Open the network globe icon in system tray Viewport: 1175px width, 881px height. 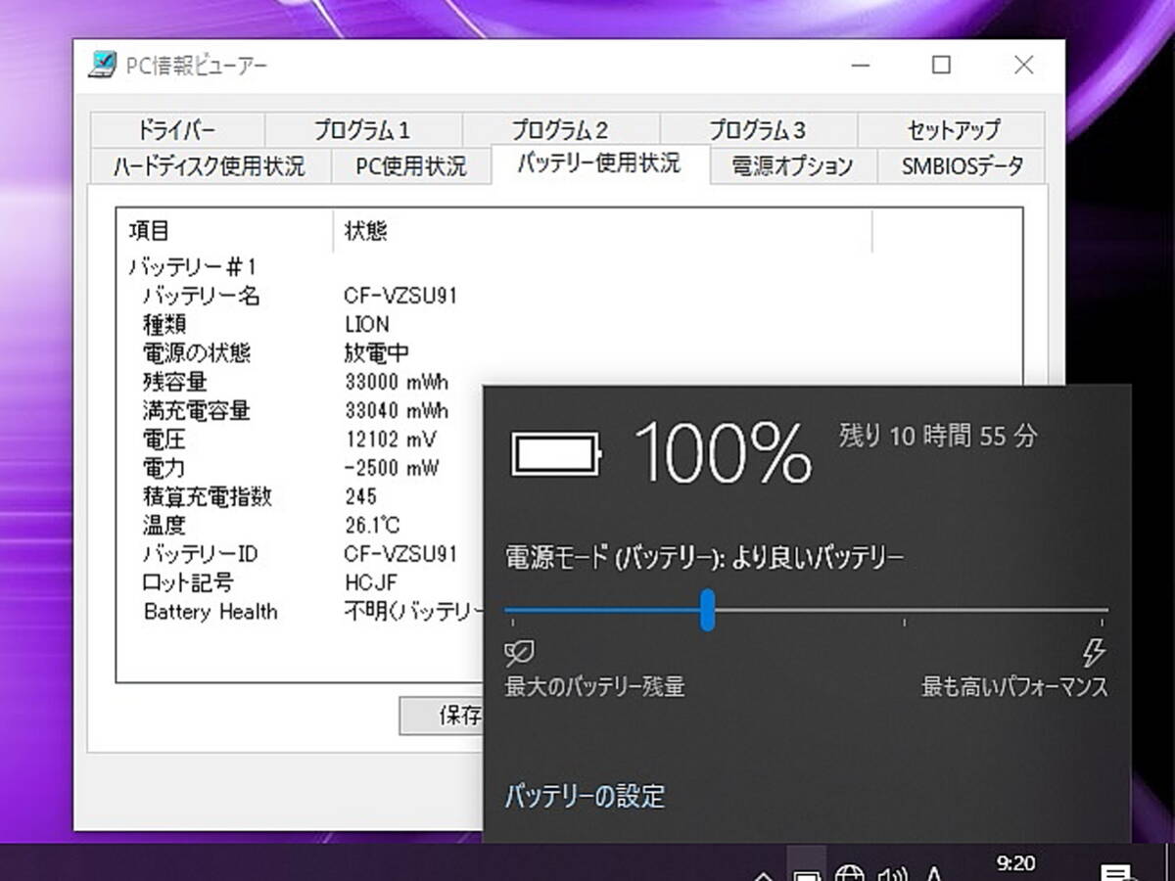(x=849, y=873)
